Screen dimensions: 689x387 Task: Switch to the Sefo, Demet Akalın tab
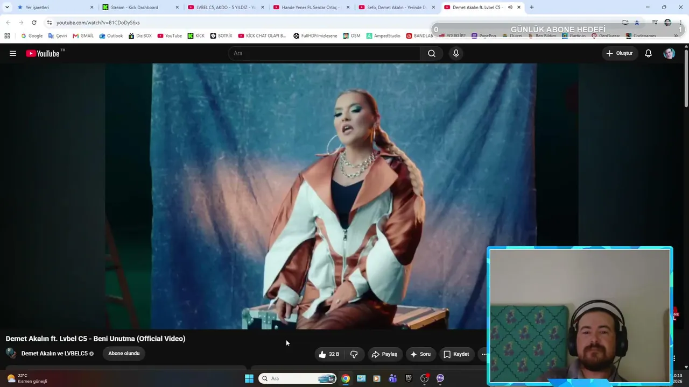pos(397,8)
